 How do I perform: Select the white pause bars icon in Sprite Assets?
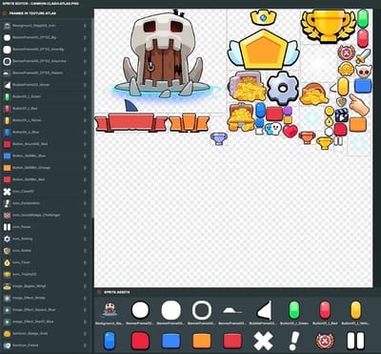pyautogui.click(x=355, y=341)
